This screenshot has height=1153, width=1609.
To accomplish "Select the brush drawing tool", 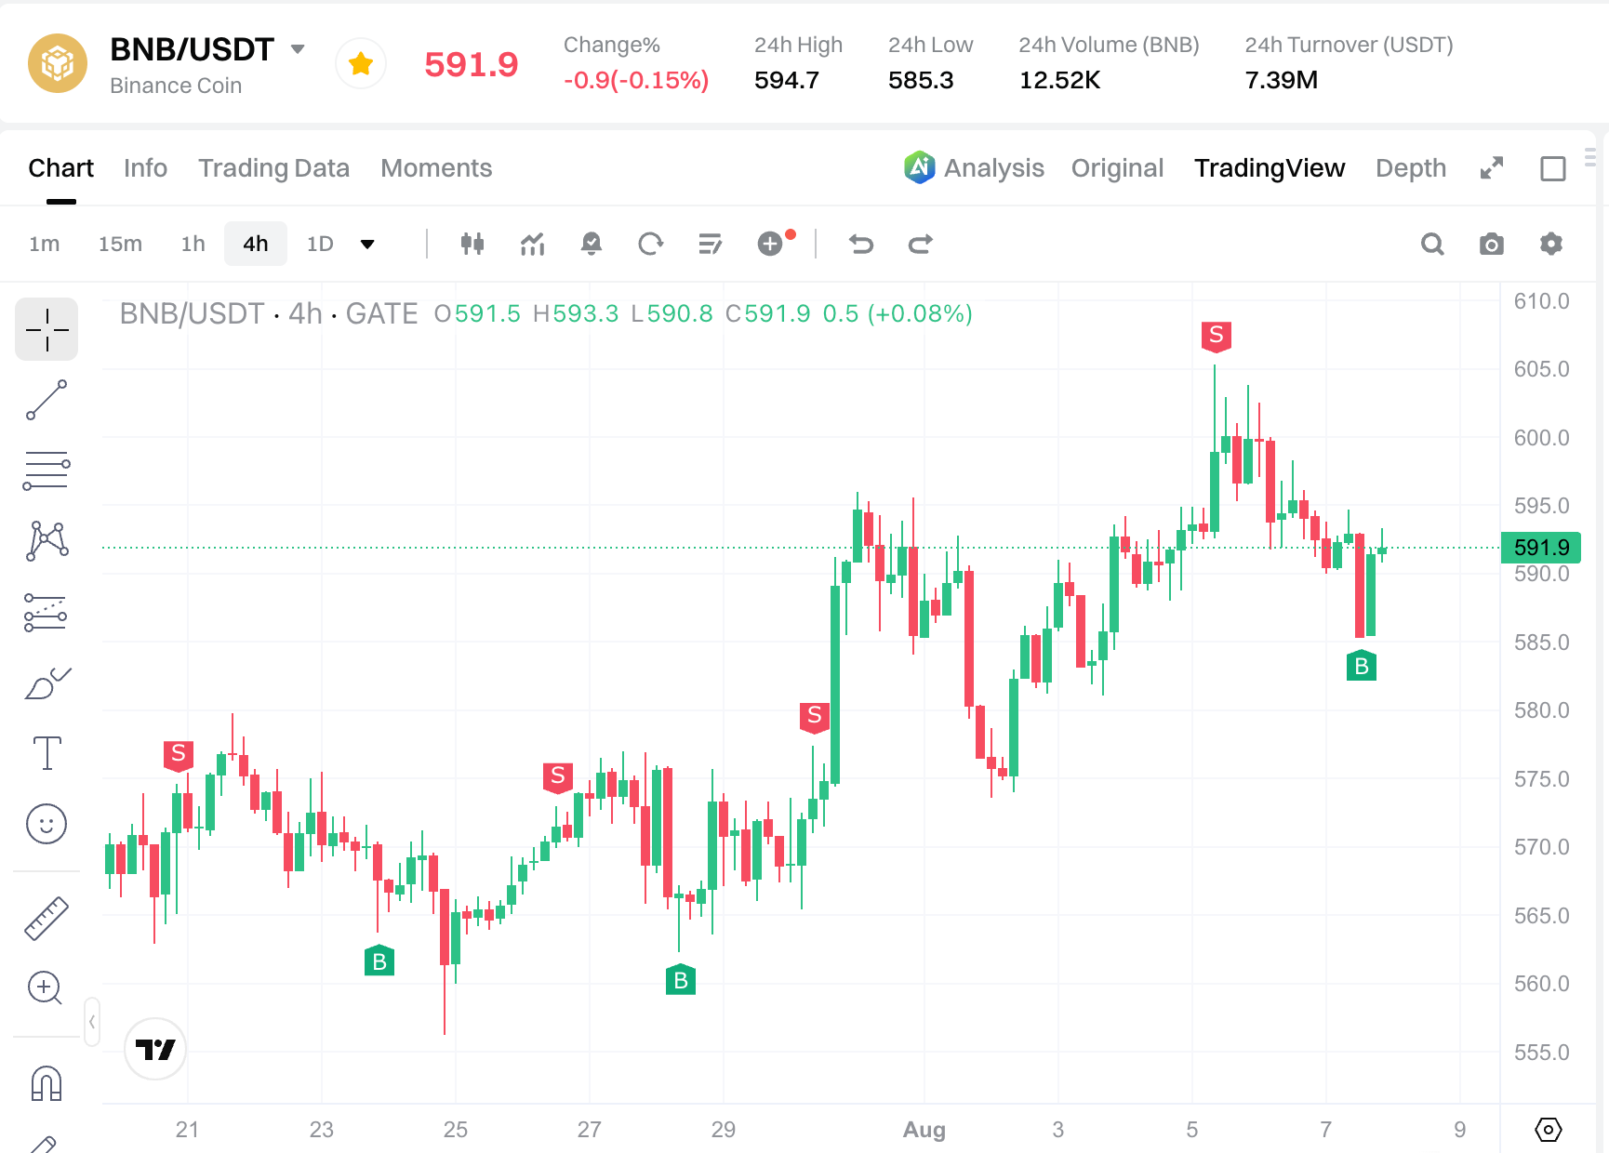I will tap(47, 683).
